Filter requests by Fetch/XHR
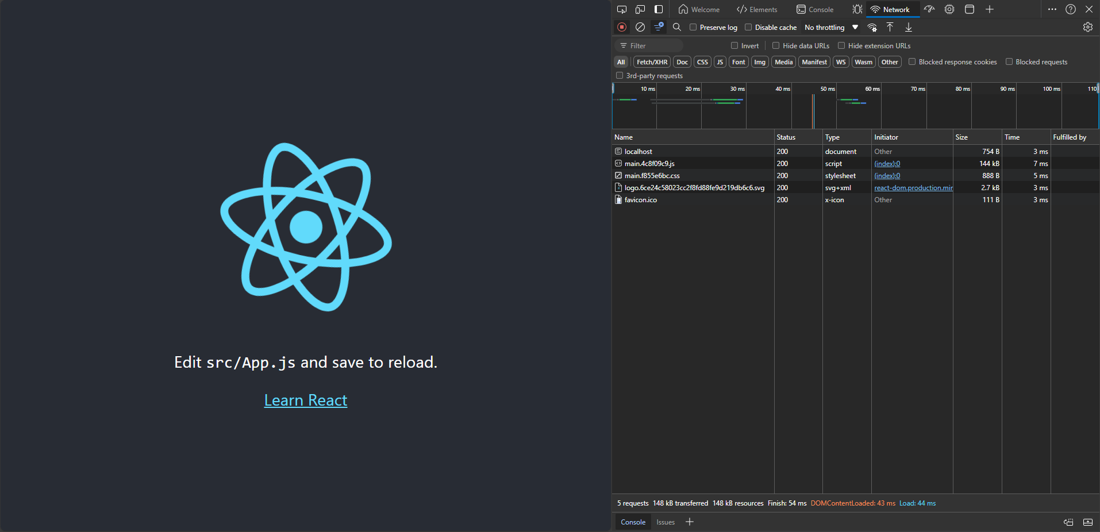1100x532 pixels. point(652,62)
